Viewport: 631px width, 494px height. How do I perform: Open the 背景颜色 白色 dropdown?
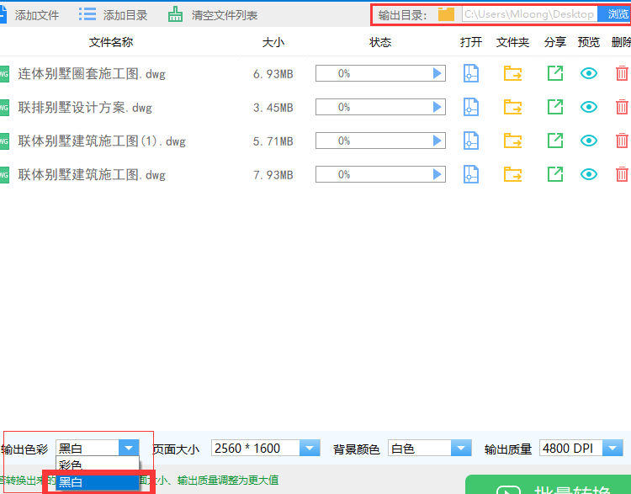429,448
